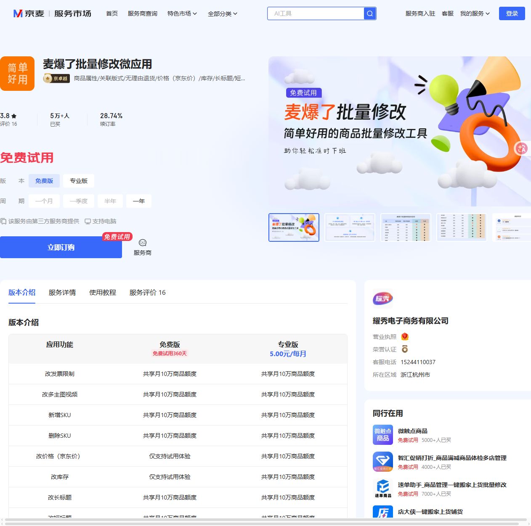This screenshot has width=531, height=526.
Task: Click the 免费试用360天 label
Action: click(x=170, y=354)
